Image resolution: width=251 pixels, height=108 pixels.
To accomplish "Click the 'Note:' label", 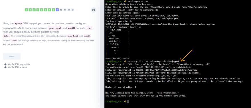I will (7, 36).
